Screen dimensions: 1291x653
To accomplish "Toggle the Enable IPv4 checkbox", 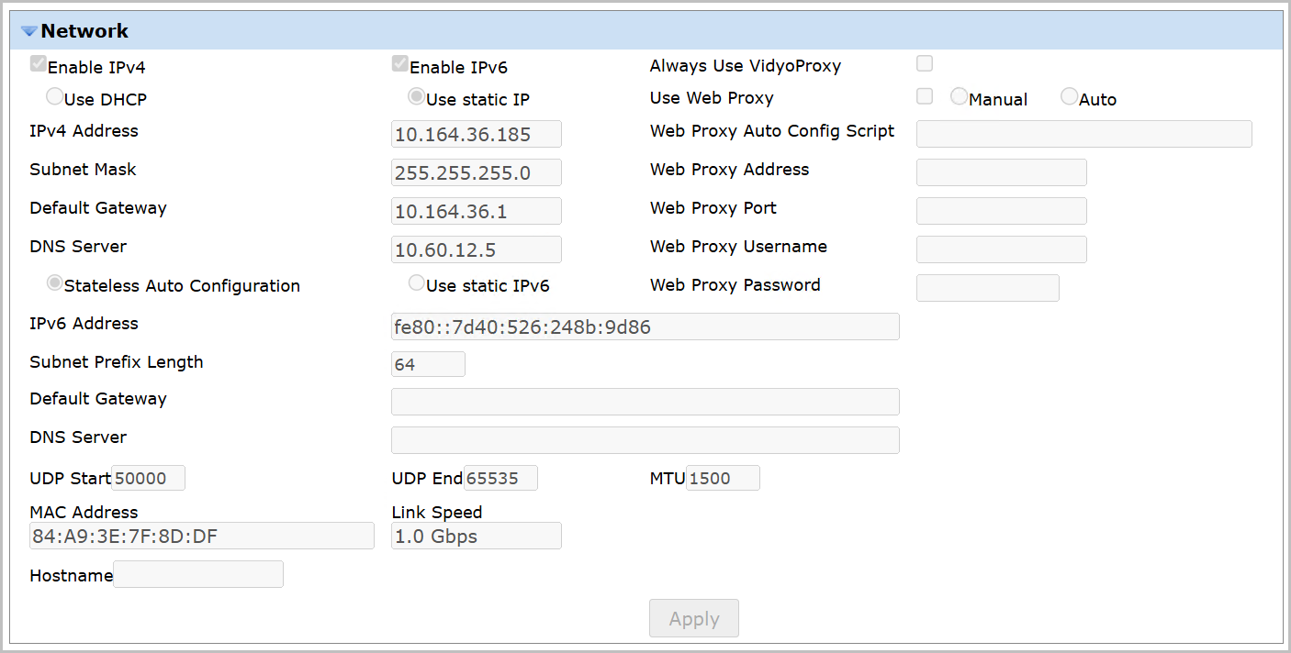I will coord(38,64).
